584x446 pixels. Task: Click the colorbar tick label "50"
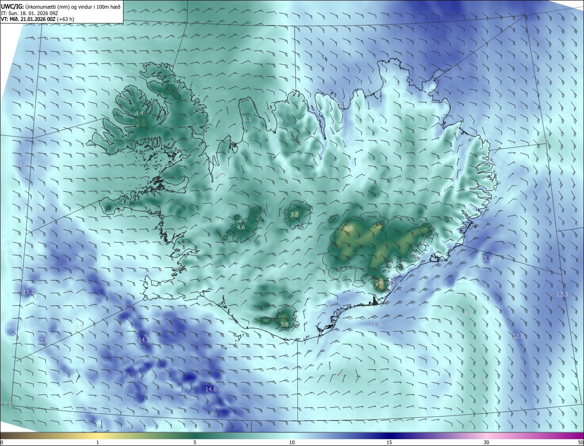(580, 443)
